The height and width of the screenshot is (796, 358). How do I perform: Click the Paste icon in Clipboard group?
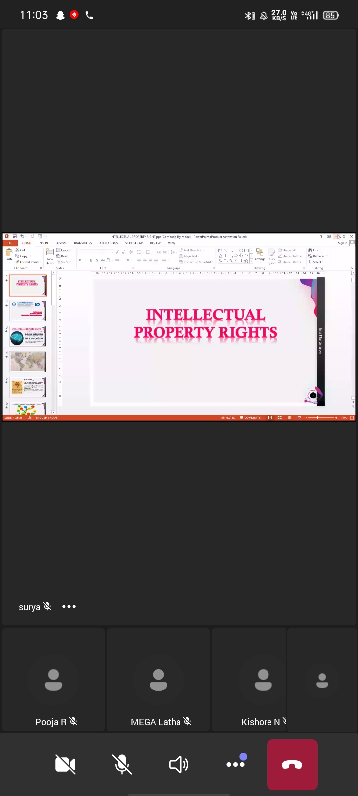(x=9, y=254)
